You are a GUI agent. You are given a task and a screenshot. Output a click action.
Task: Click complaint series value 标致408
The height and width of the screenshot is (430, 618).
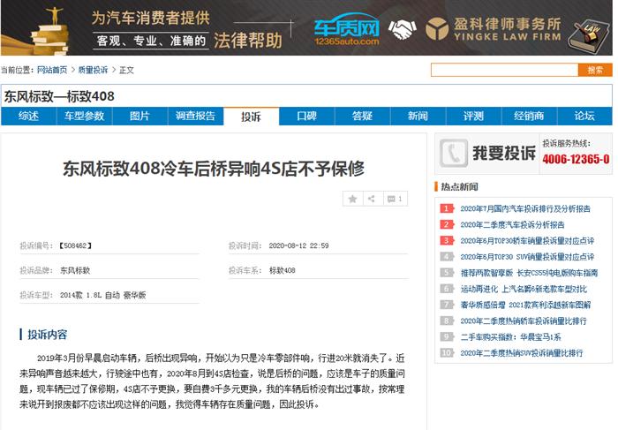pos(282,270)
